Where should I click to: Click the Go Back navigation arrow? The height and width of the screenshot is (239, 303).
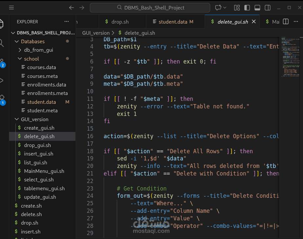pyautogui.click(x=71, y=8)
